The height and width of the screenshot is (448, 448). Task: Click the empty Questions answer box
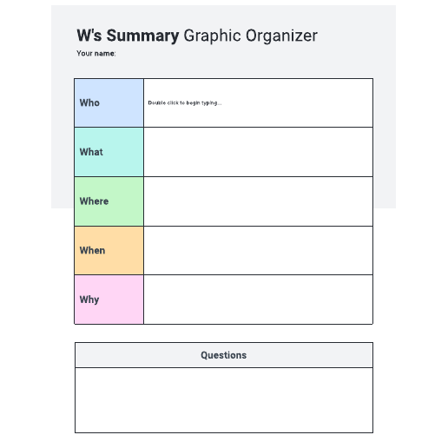tap(224, 400)
